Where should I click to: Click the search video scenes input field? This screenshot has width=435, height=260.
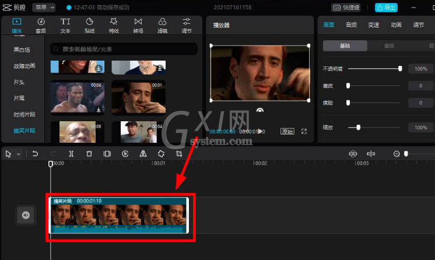tap(124, 49)
